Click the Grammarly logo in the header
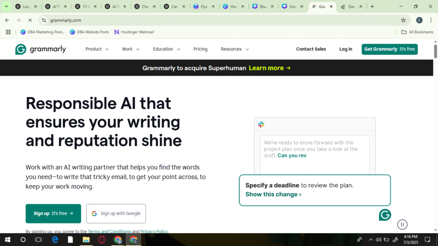Viewport: 438px width, 246px height. tap(41, 49)
